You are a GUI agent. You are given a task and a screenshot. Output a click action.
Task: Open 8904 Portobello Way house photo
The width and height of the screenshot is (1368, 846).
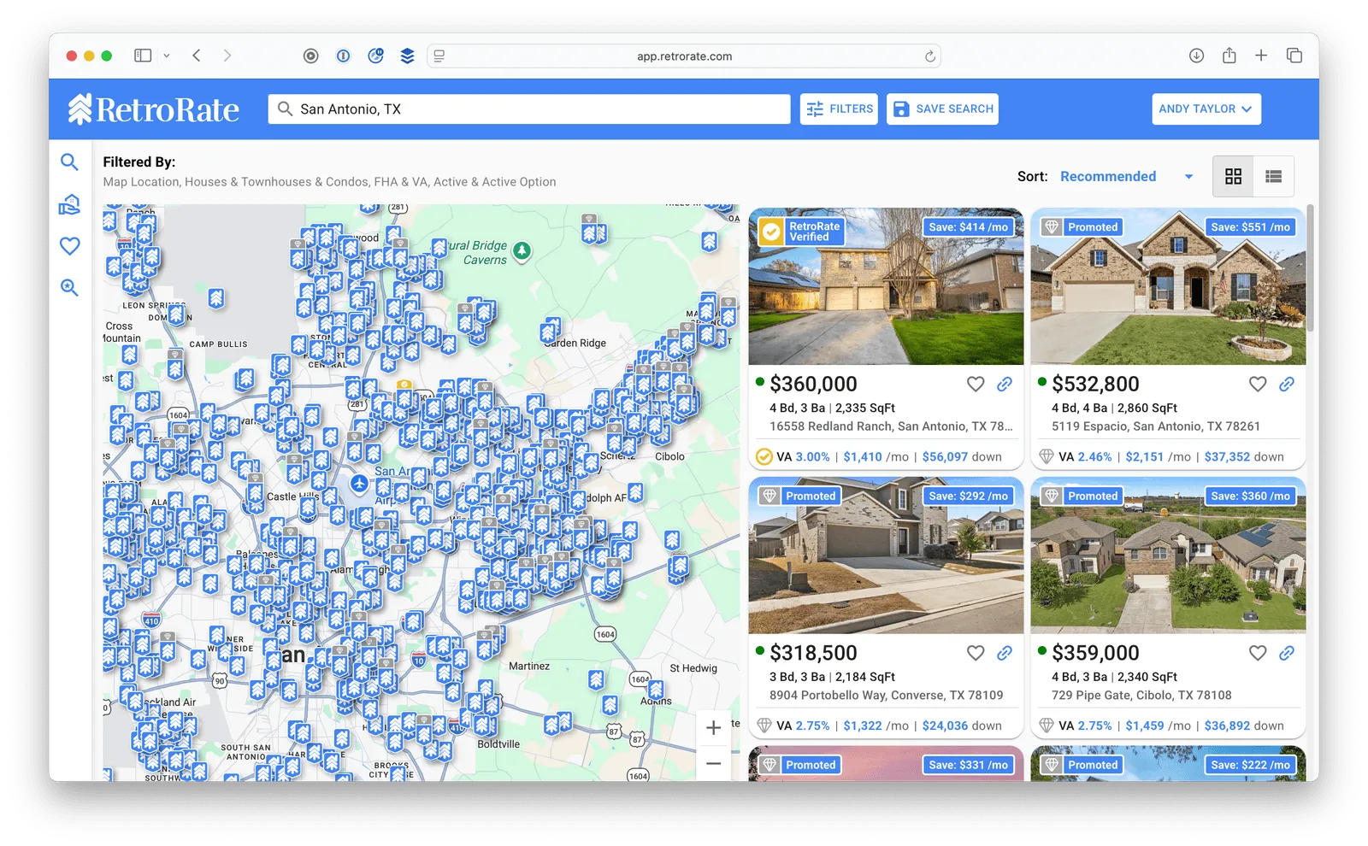tap(886, 555)
